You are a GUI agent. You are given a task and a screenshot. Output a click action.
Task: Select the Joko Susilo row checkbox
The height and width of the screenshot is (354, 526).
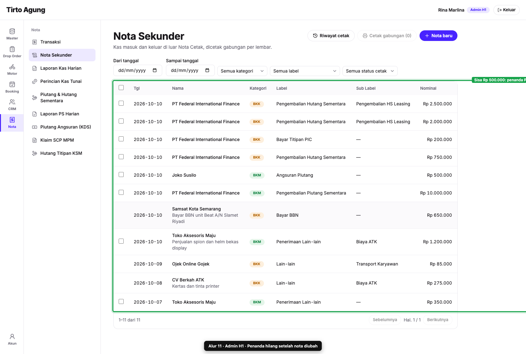121,174
